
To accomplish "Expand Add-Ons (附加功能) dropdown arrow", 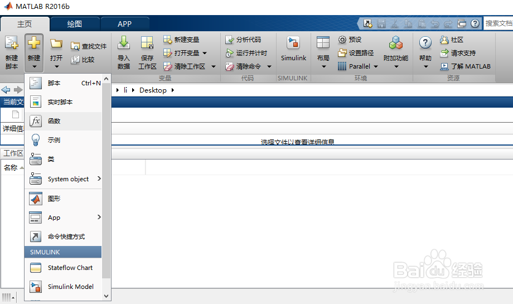I will tap(396, 67).
